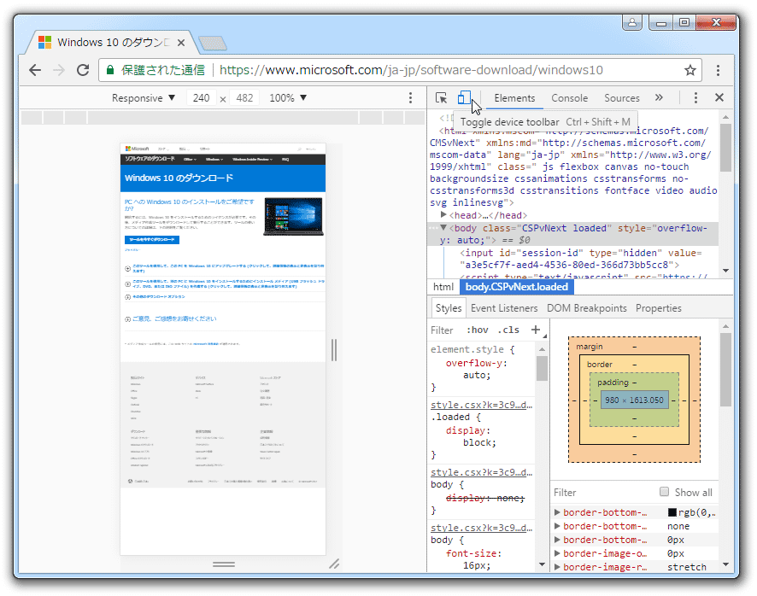This screenshot has width=757, height=596.
Task: Open the Event Listeners tab
Action: tap(504, 308)
